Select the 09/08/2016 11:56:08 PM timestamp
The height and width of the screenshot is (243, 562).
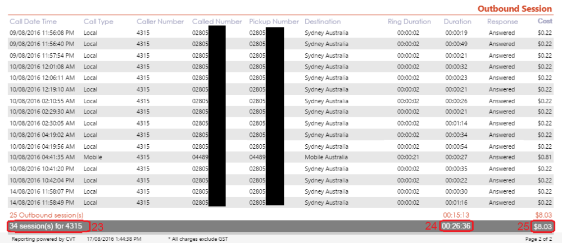[x=42, y=33]
